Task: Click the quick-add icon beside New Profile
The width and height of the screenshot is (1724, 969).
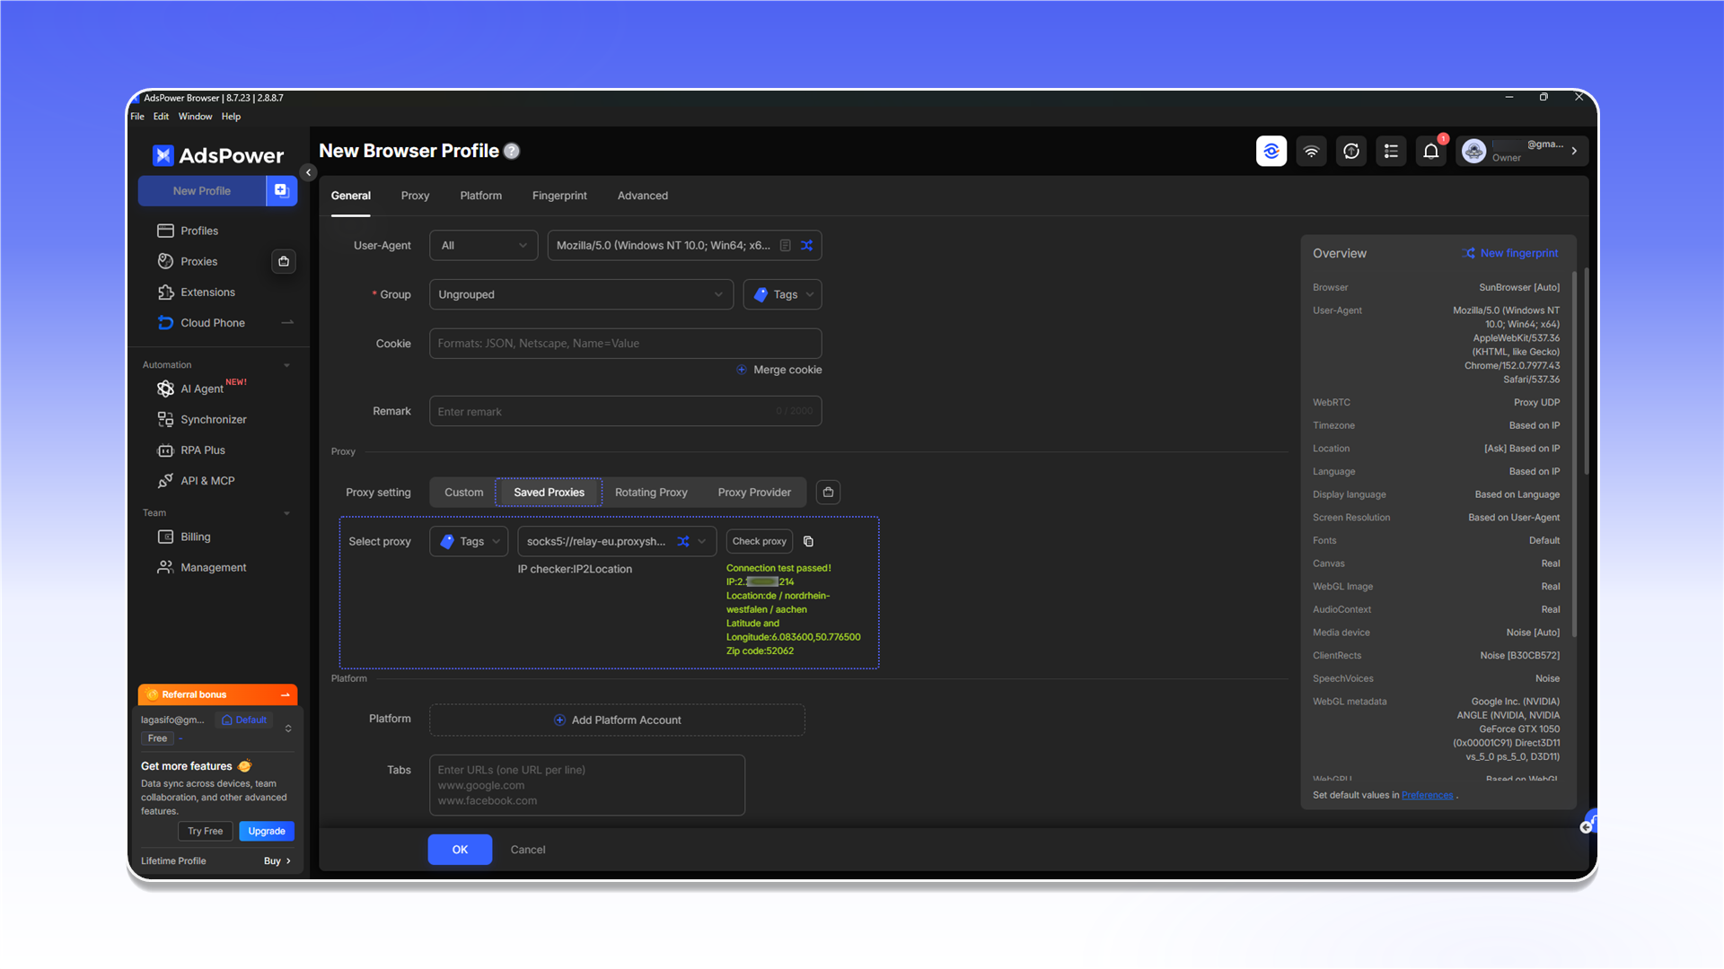Action: [x=281, y=191]
